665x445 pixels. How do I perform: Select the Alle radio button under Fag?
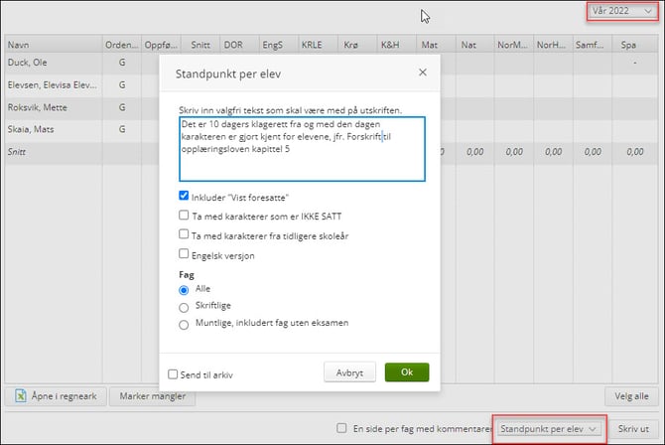pos(184,289)
